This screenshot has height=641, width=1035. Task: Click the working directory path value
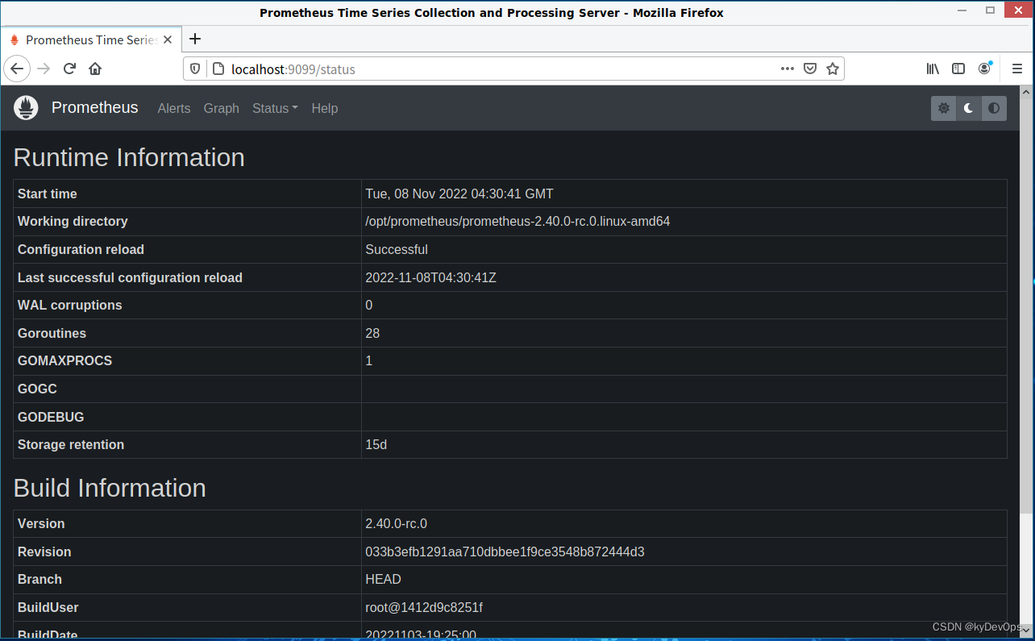tap(517, 221)
